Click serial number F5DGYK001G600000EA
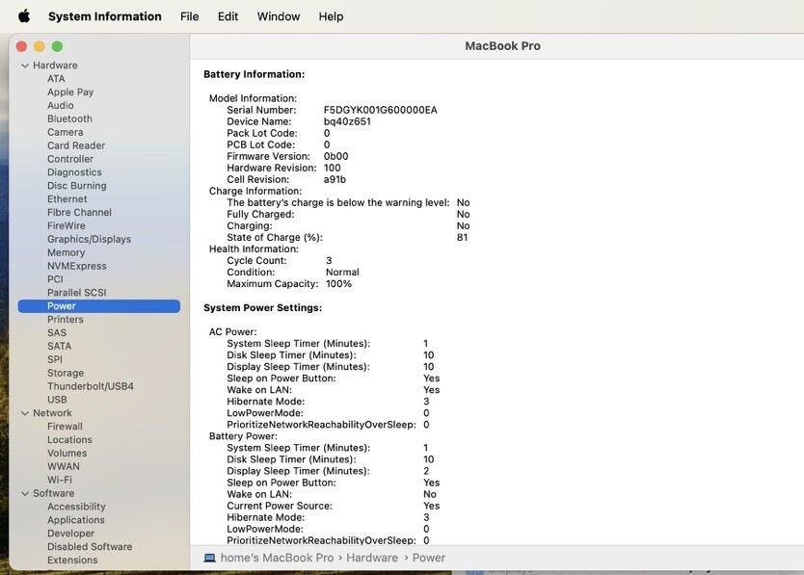804x575 pixels. tap(380, 110)
